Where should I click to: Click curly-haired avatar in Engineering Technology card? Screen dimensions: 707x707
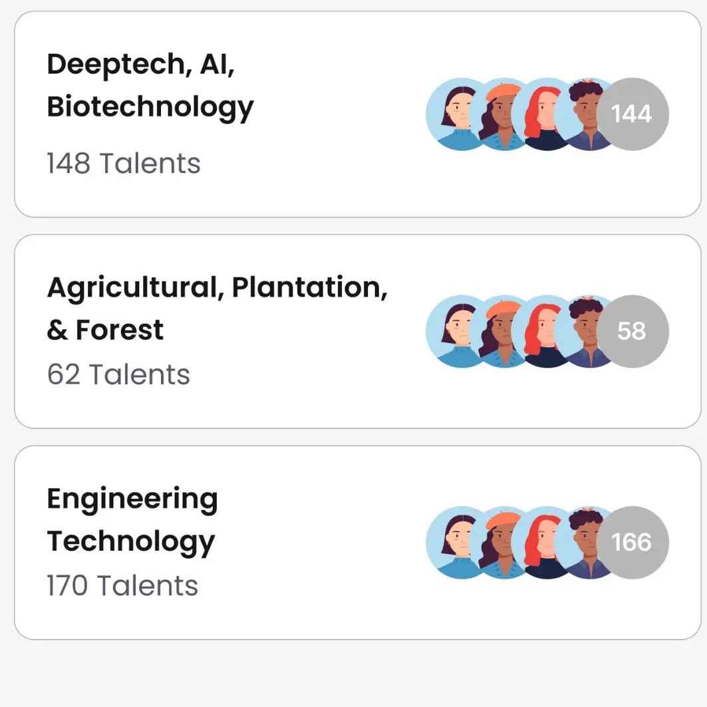581,542
